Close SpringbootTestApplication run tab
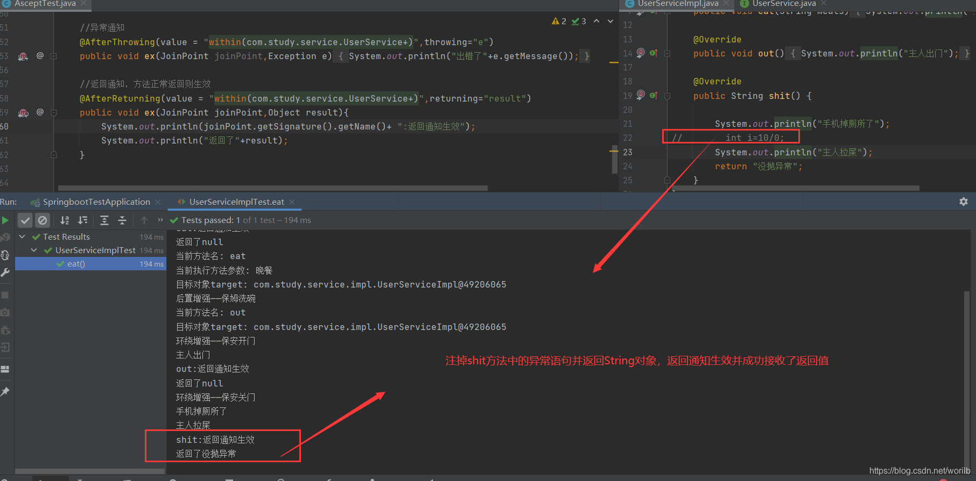The image size is (976, 481). coord(158,202)
